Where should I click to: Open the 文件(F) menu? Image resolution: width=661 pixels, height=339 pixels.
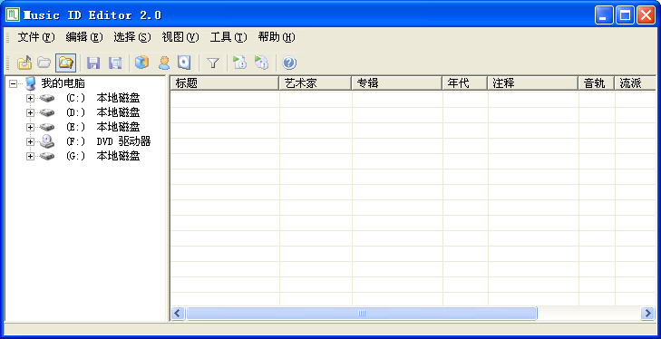36,37
